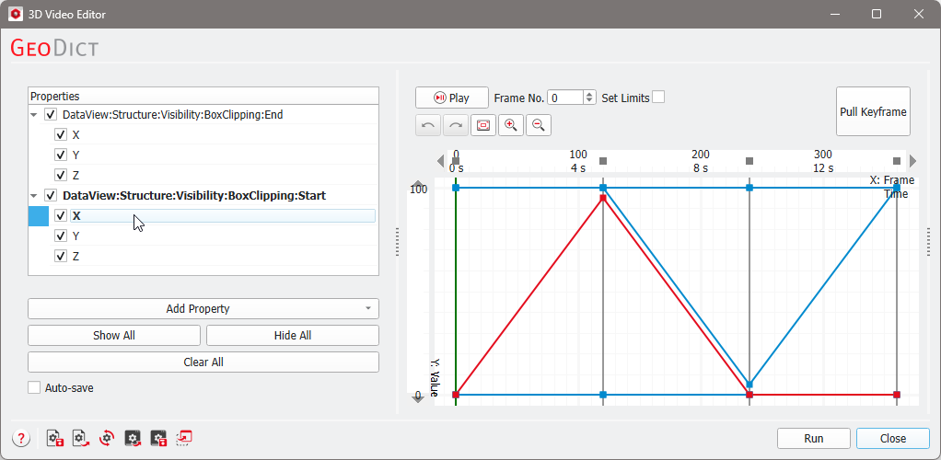Click the zoom out magnifier icon
The height and width of the screenshot is (460, 941).
539,125
